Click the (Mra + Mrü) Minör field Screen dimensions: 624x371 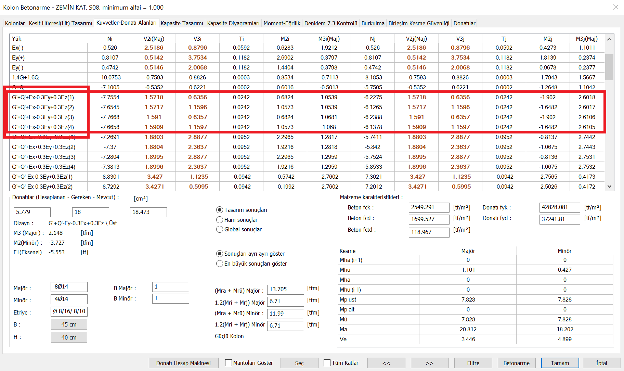[x=286, y=314]
